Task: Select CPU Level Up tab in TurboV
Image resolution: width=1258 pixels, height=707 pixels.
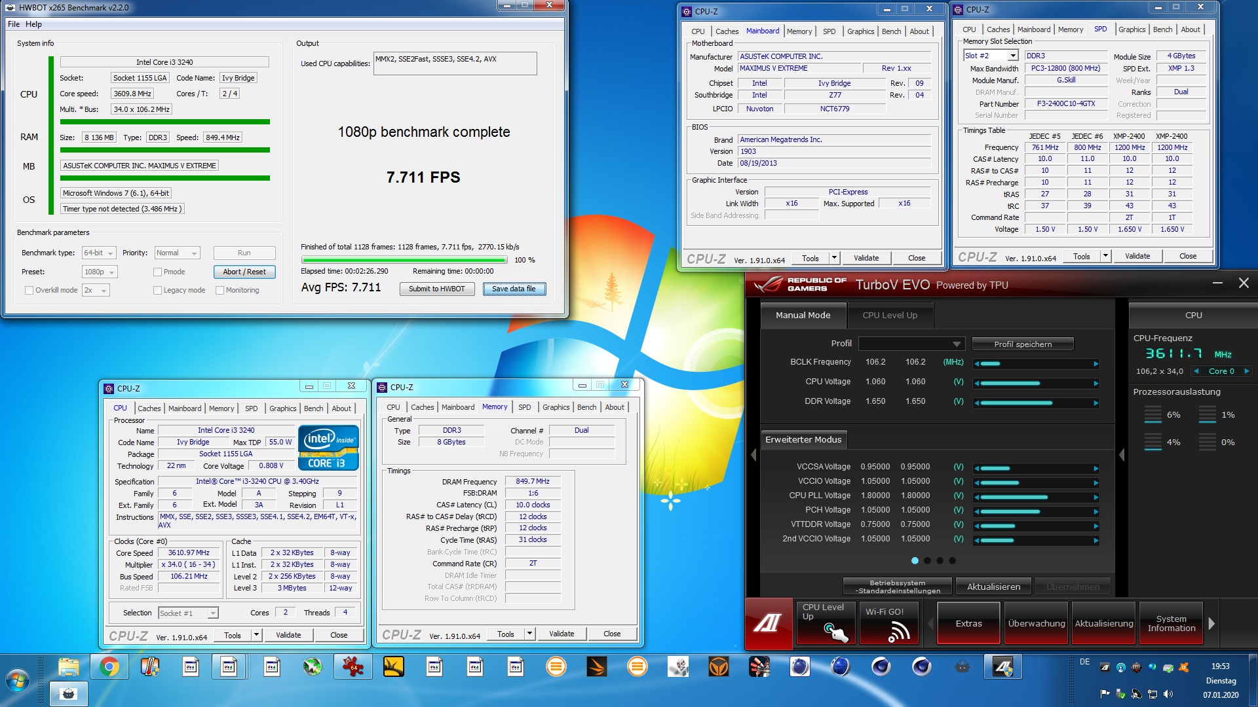Action: point(889,315)
